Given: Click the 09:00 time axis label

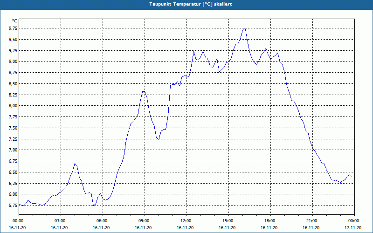Looking at the screenshot, I should (145, 221).
